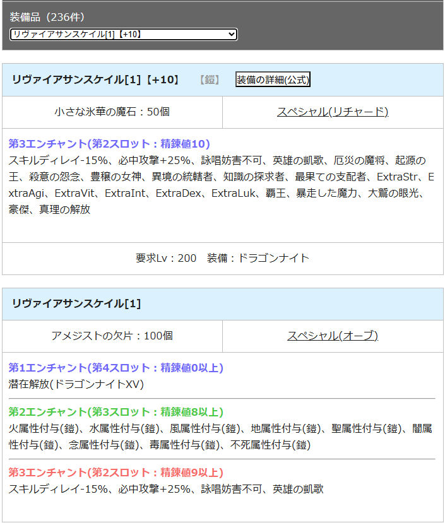Click 第3エンチャント(第2スロット：精錬値9以上) heading
Viewport: 445px width, 523px height.
point(116,473)
